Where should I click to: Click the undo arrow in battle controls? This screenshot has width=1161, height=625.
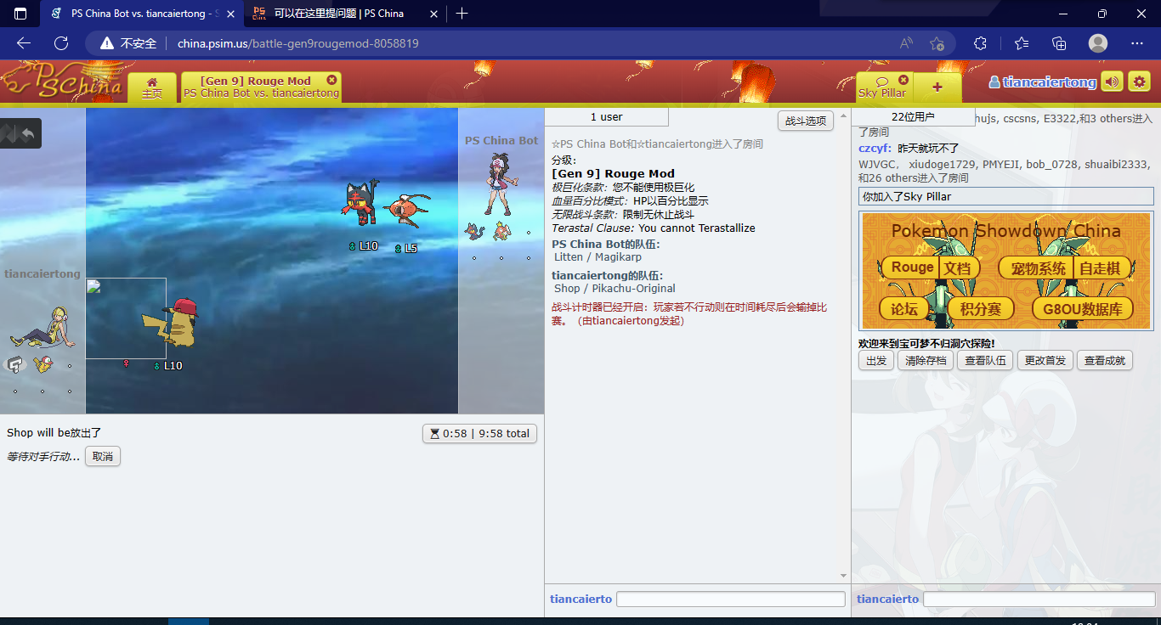point(28,133)
